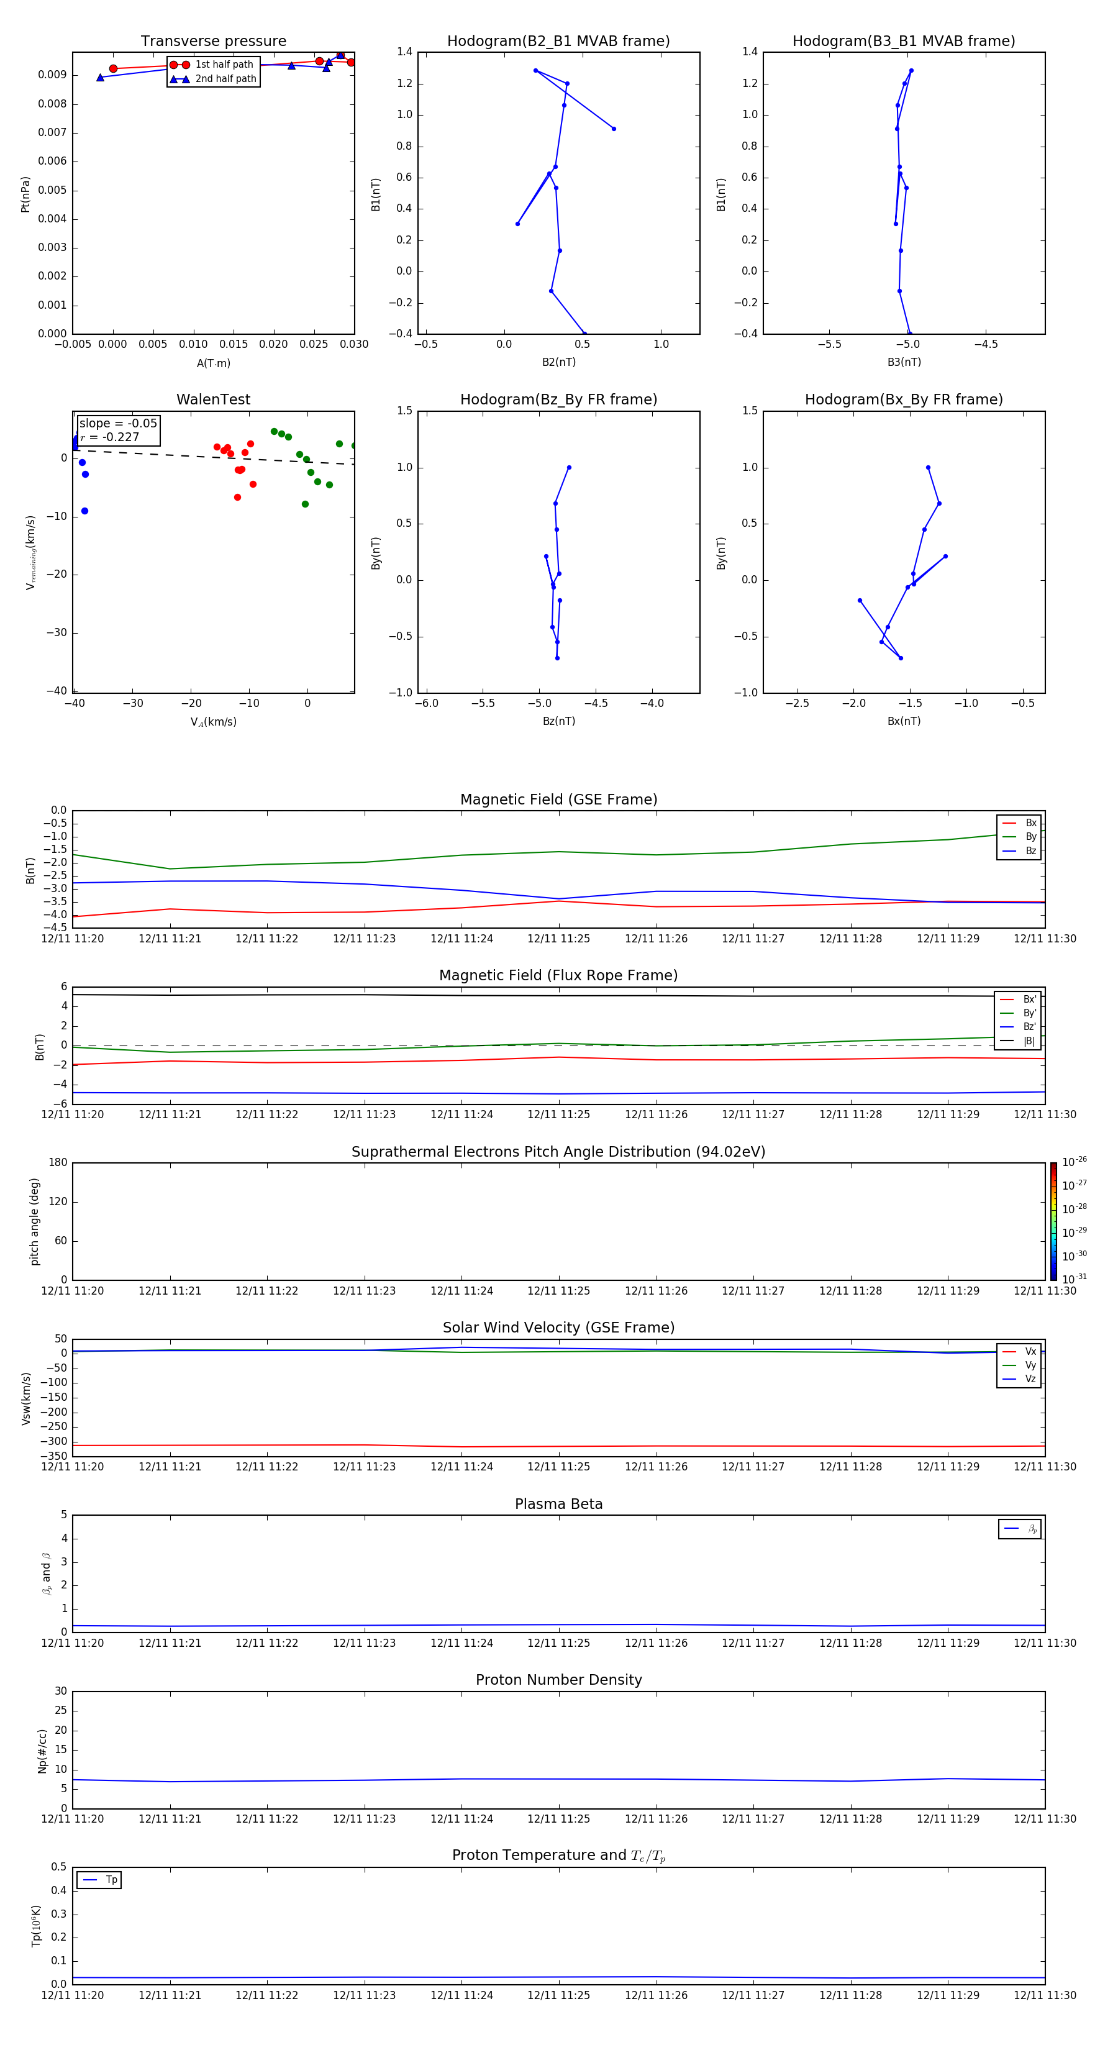The width and height of the screenshot is (1118, 2050).
Task: Click the 'Bx(nT)' x-axis label
Action: (x=904, y=721)
